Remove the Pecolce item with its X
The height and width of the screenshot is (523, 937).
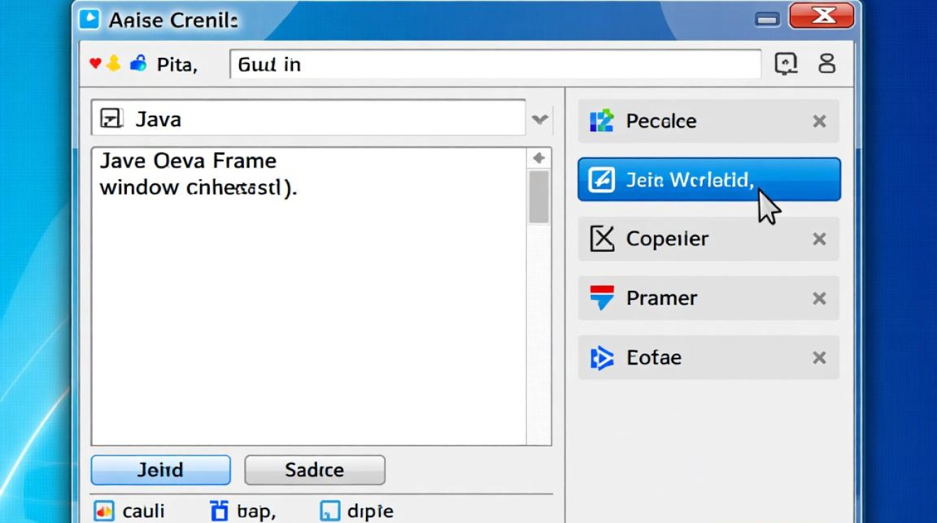[x=819, y=121]
